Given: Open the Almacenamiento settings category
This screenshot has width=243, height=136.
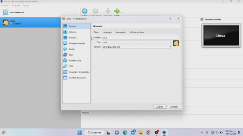Looking at the screenshot, I should [76, 43].
